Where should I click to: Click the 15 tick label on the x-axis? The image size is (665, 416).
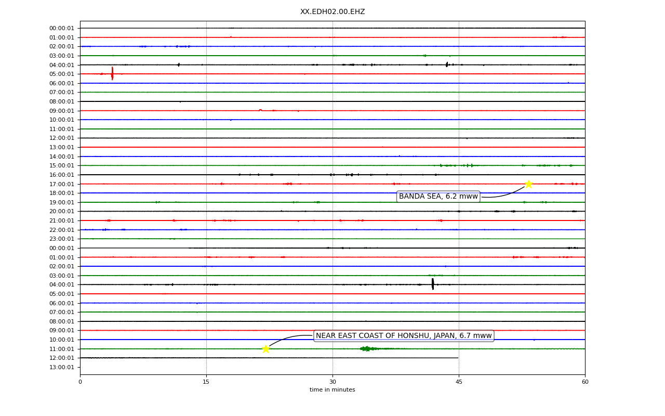pyautogui.click(x=206, y=382)
